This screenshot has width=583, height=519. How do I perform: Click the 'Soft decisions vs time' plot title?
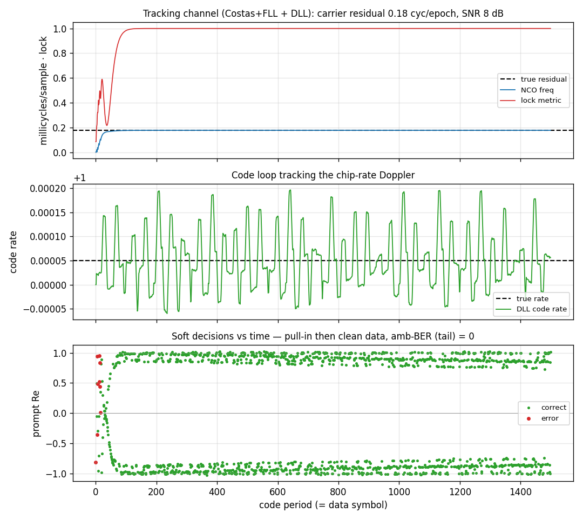tap(323, 337)
